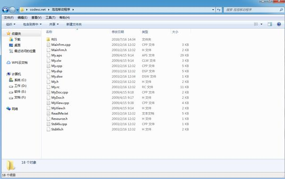This screenshot has height=179, width=285.
Task: Open the 包含到库中 dropdown
Action: coord(32,24)
